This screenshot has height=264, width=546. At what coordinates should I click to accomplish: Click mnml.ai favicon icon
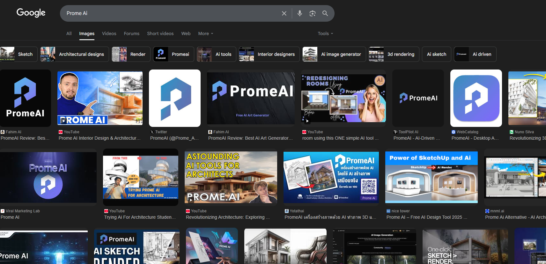pos(487,211)
